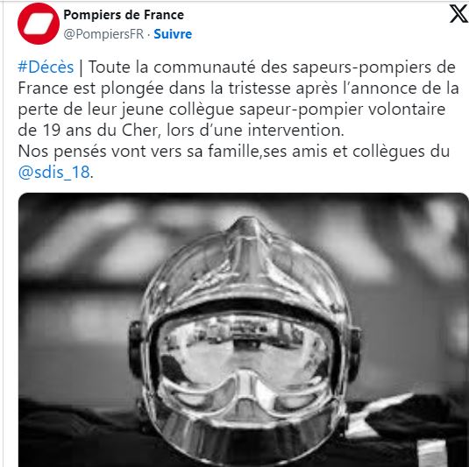Visit the @PompiersFR handle link
The image size is (469, 467).
[x=103, y=34]
